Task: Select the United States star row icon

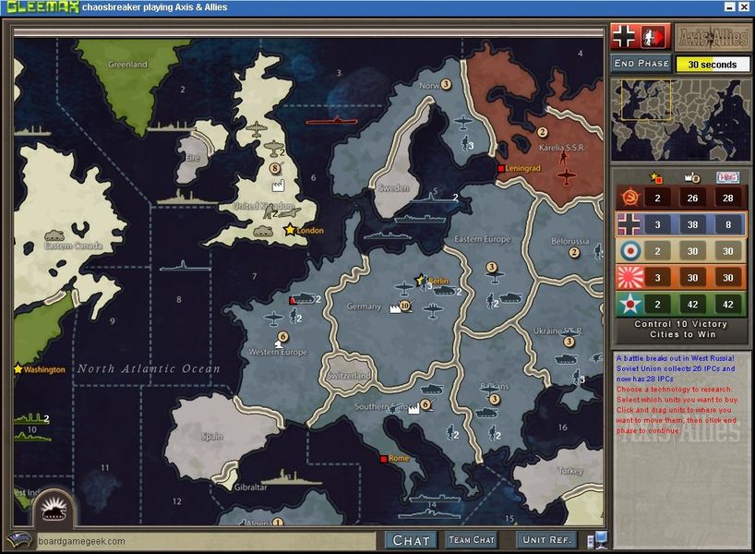Action: pyautogui.click(x=629, y=305)
